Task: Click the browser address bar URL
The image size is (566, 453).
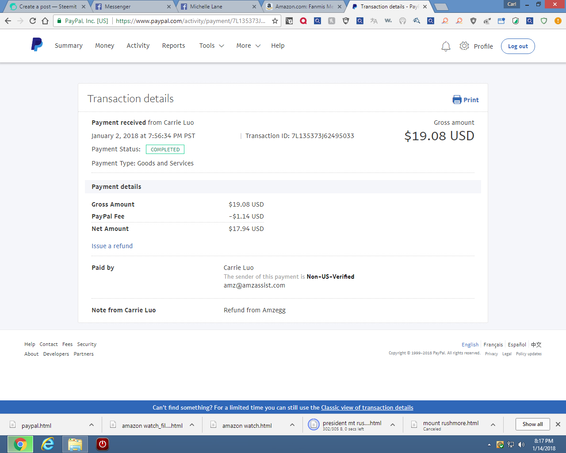Action: (x=191, y=21)
